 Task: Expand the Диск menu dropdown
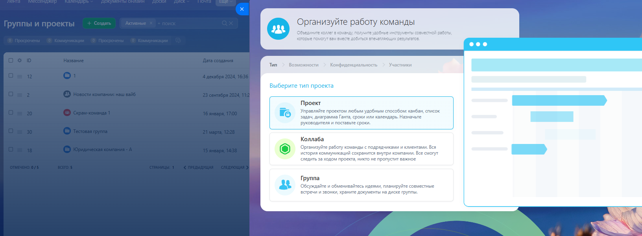point(181,2)
